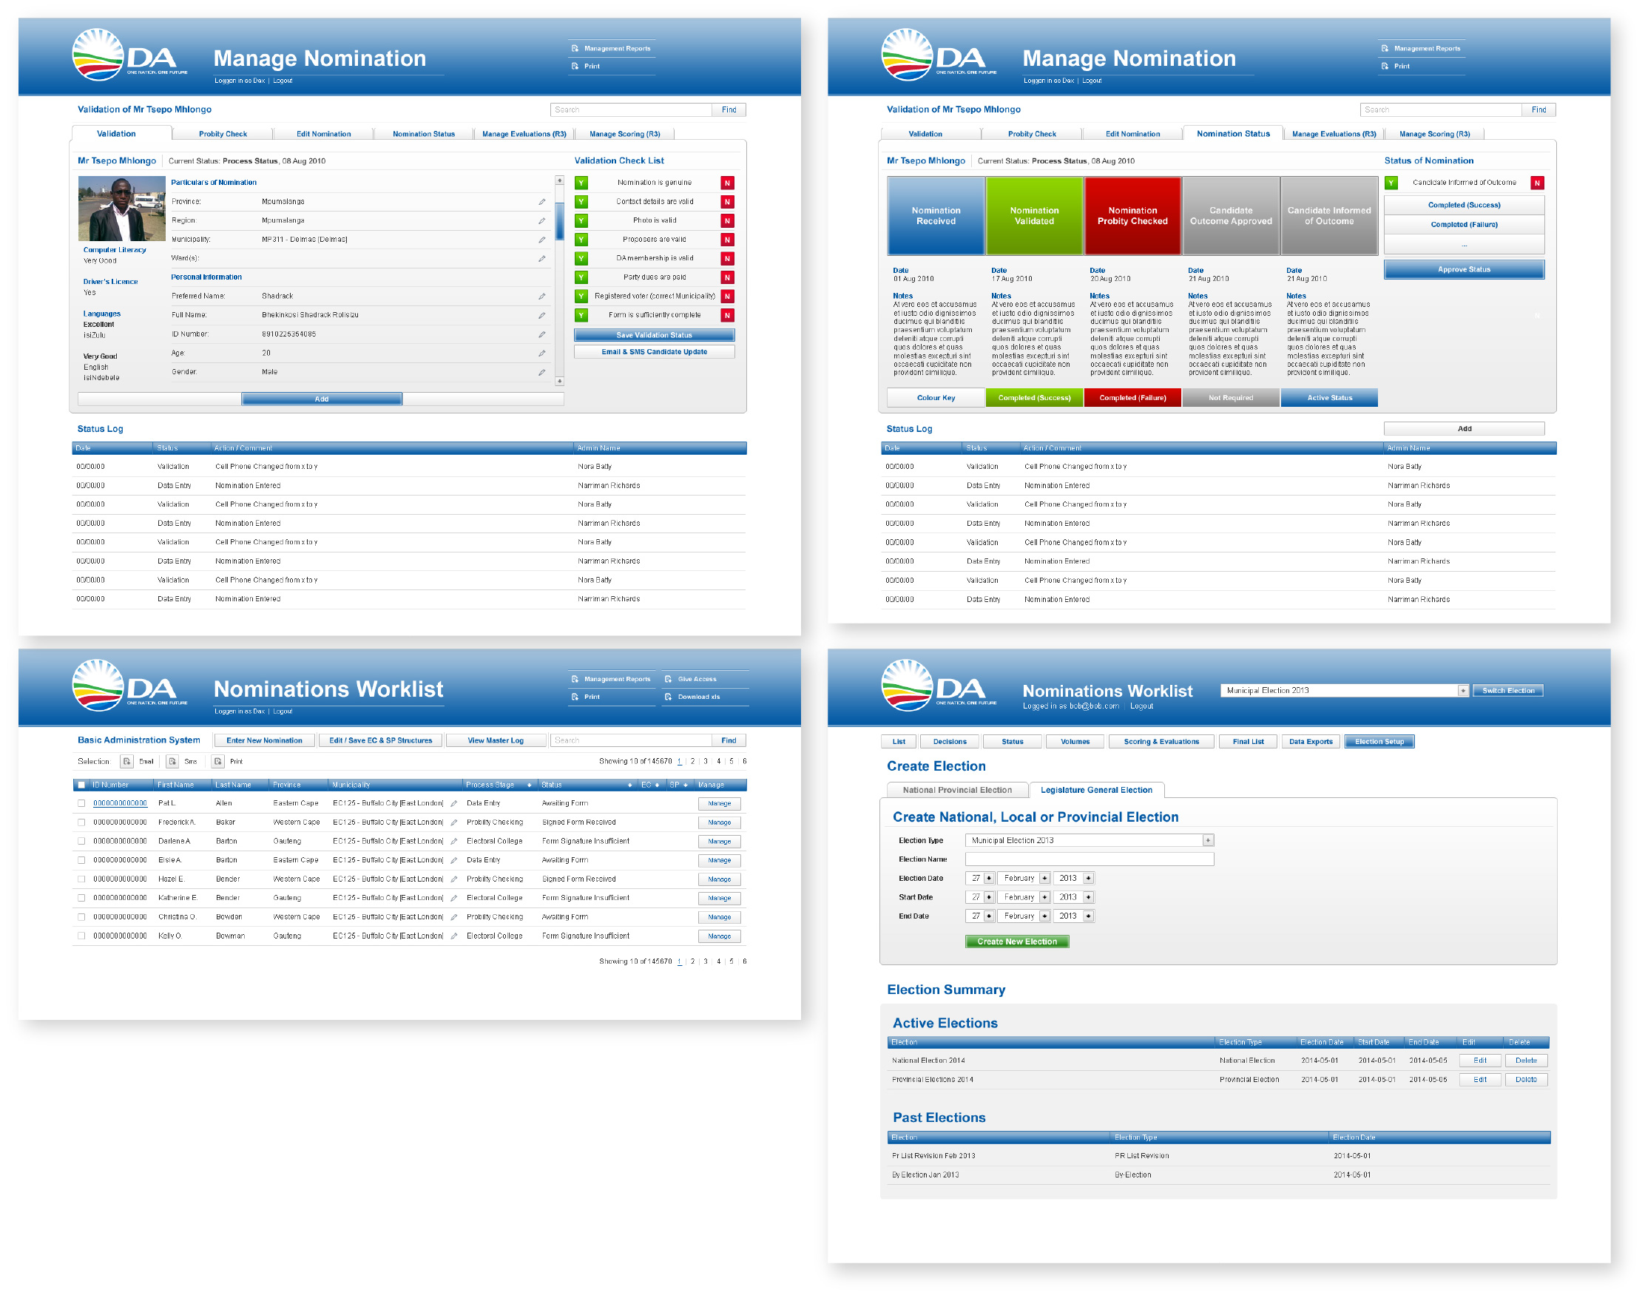Click the Save Validation Status button
The width and height of the screenshot is (1645, 1298).
pyautogui.click(x=654, y=336)
